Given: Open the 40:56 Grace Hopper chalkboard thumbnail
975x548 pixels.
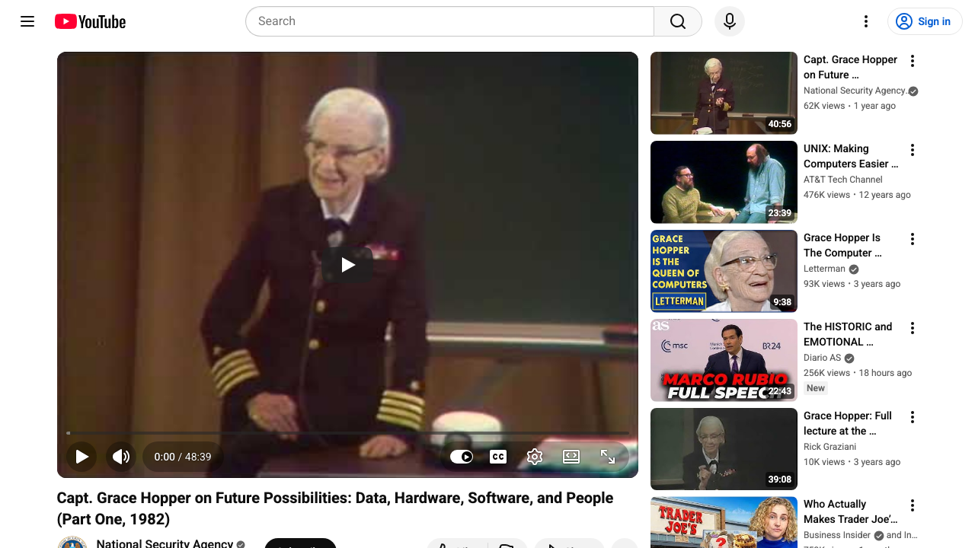Looking at the screenshot, I should click(x=724, y=93).
